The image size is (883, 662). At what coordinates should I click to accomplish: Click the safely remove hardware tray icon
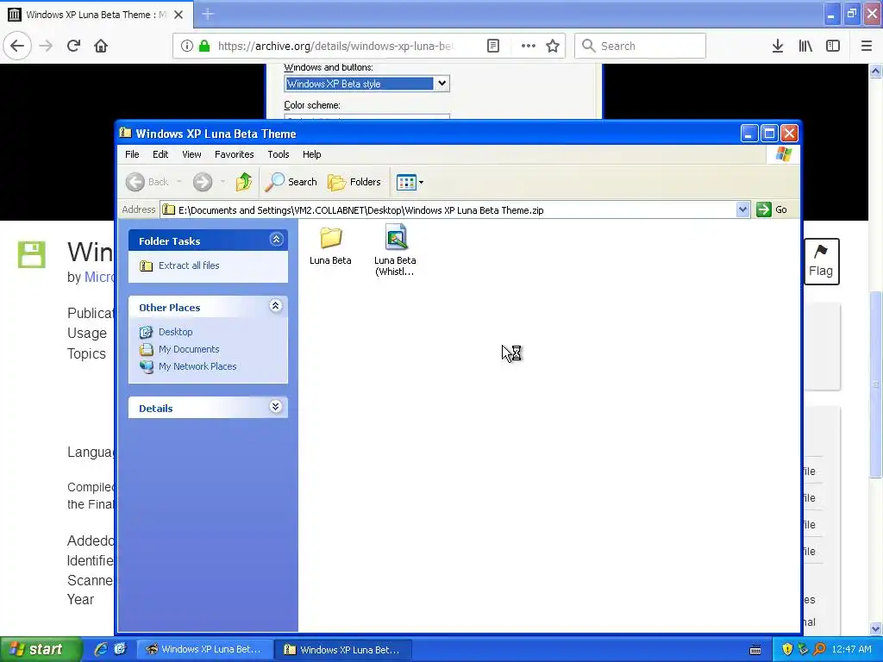803,650
